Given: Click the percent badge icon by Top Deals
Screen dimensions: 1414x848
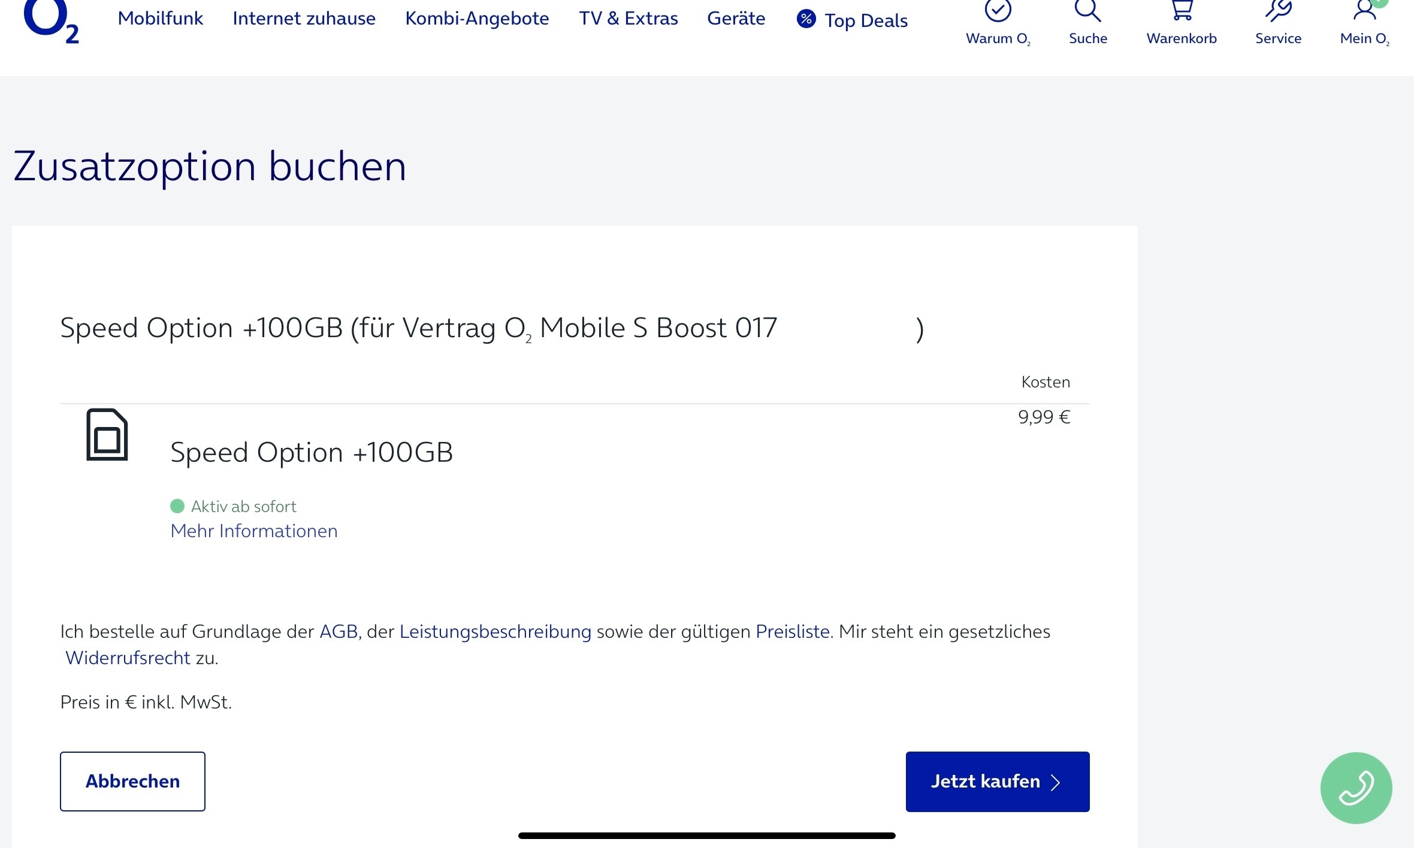Looking at the screenshot, I should (806, 19).
